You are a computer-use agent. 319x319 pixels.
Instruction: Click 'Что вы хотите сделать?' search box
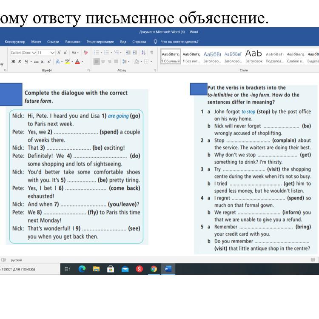[179, 42]
